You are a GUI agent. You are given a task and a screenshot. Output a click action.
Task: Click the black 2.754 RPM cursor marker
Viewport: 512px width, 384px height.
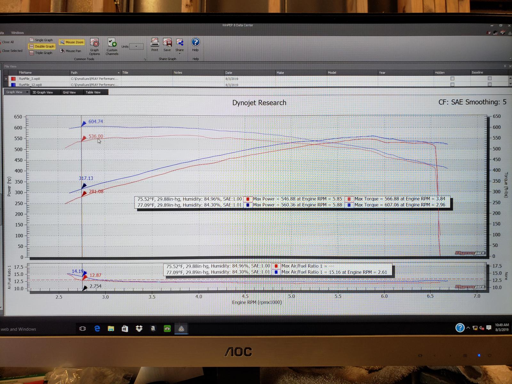pos(84,288)
